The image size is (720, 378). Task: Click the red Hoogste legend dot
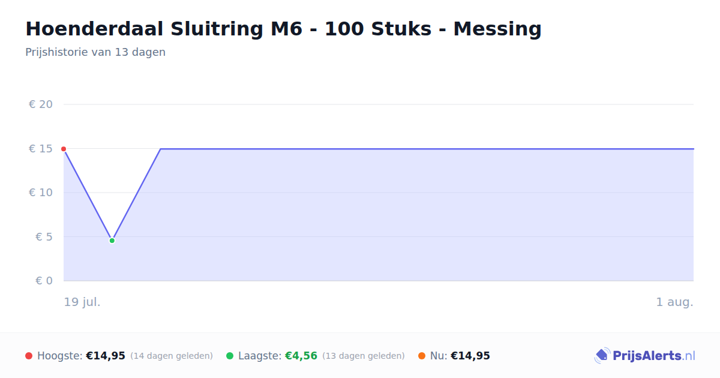(x=29, y=356)
